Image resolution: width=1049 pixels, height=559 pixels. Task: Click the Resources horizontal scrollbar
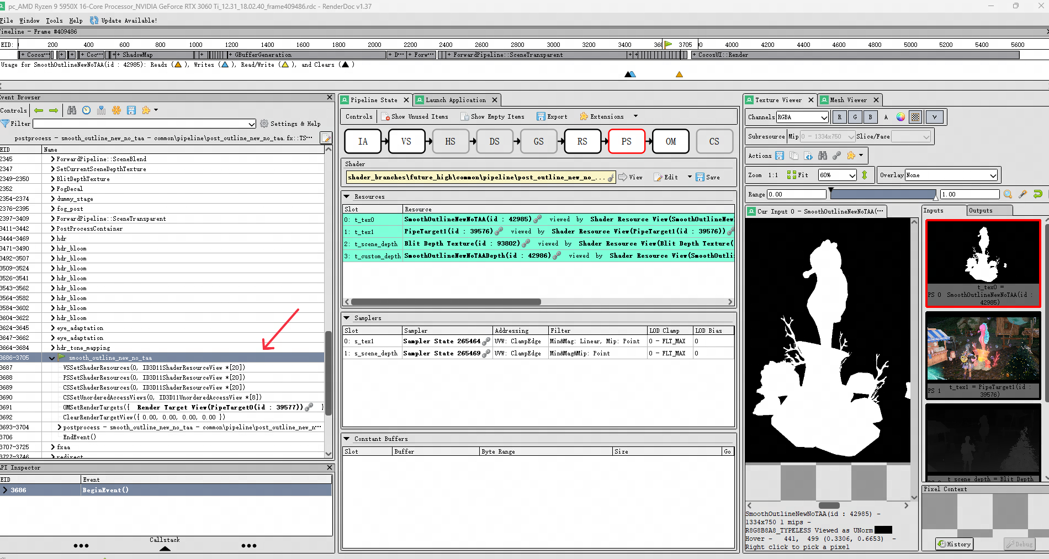[x=446, y=302]
